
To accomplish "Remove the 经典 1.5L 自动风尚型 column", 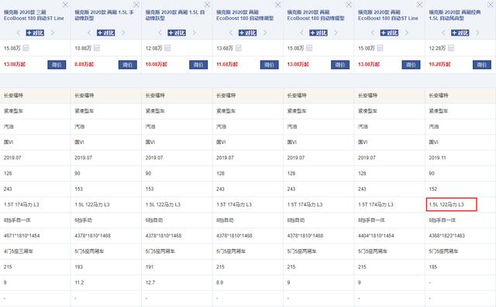I will click(491, 5).
